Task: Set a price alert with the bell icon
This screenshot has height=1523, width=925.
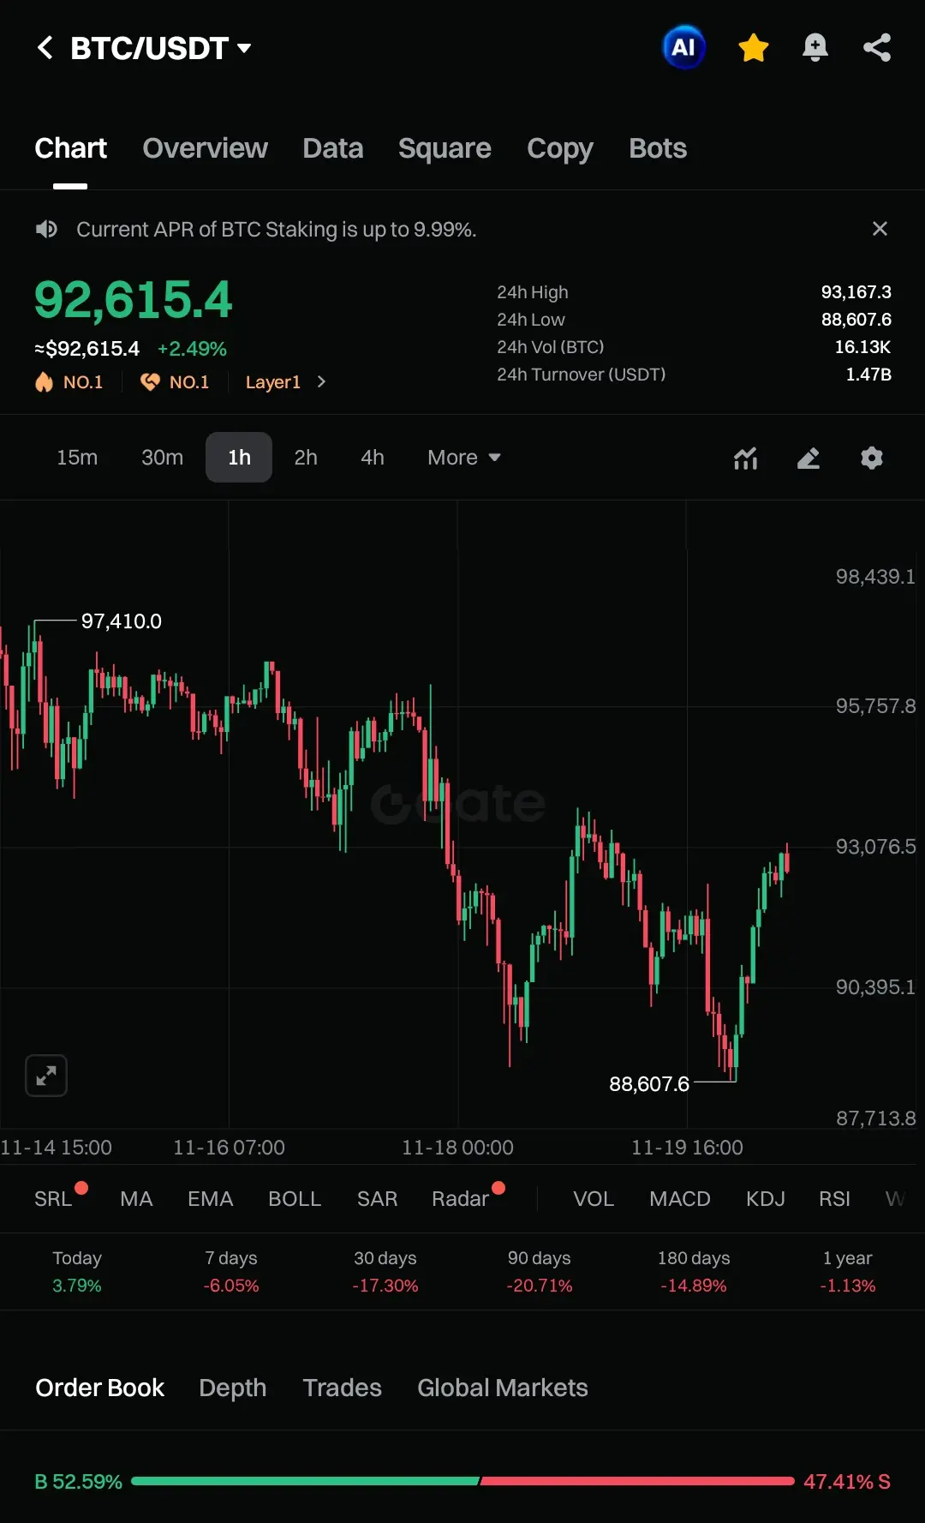Action: pos(815,48)
